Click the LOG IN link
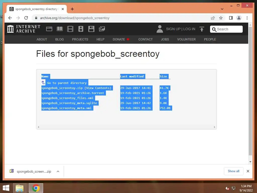257x193 pixels. [x=189, y=29]
